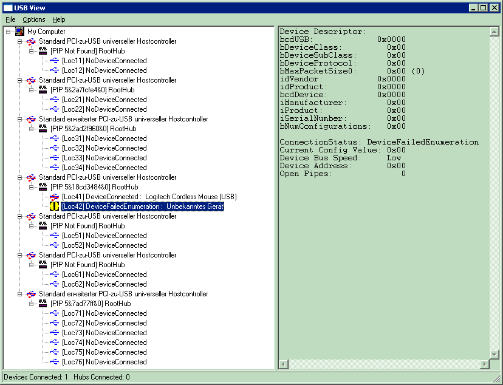Select [Loc75] NoDeviceConnected row
The width and height of the screenshot is (503, 385).
click(104, 352)
